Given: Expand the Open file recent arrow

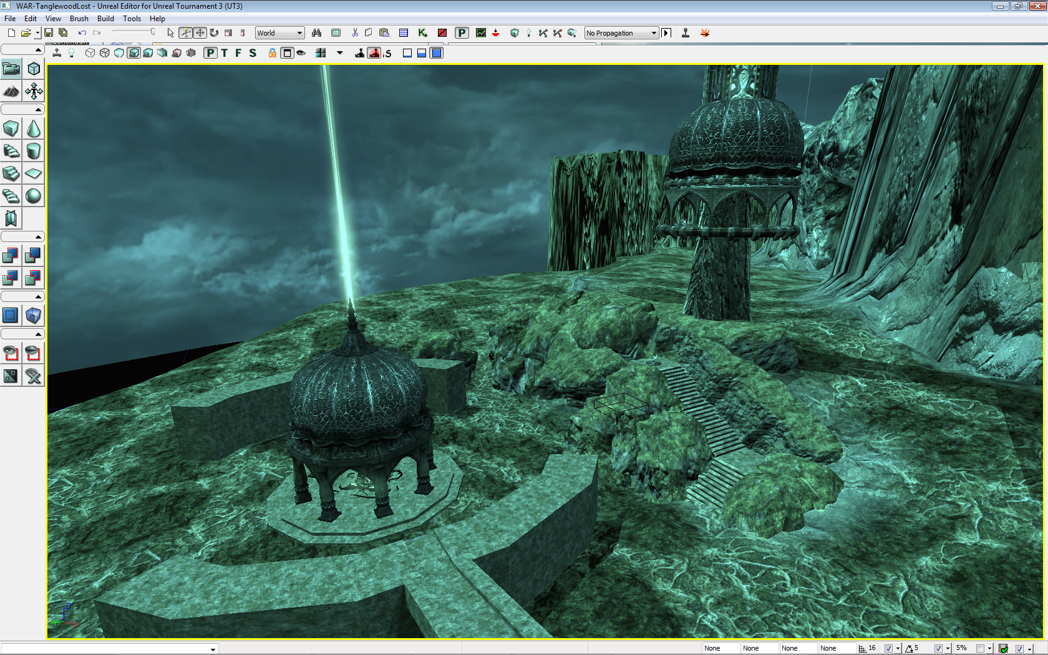Looking at the screenshot, I should [x=37, y=33].
